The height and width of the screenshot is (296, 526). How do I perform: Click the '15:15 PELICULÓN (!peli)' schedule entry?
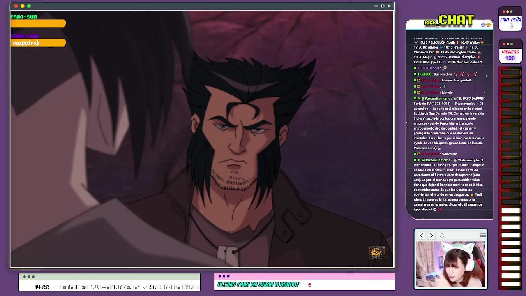437,42
